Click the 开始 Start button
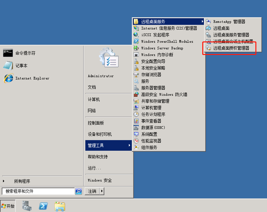The width and height of the screenshot is (267, 212). click(8, 206)
